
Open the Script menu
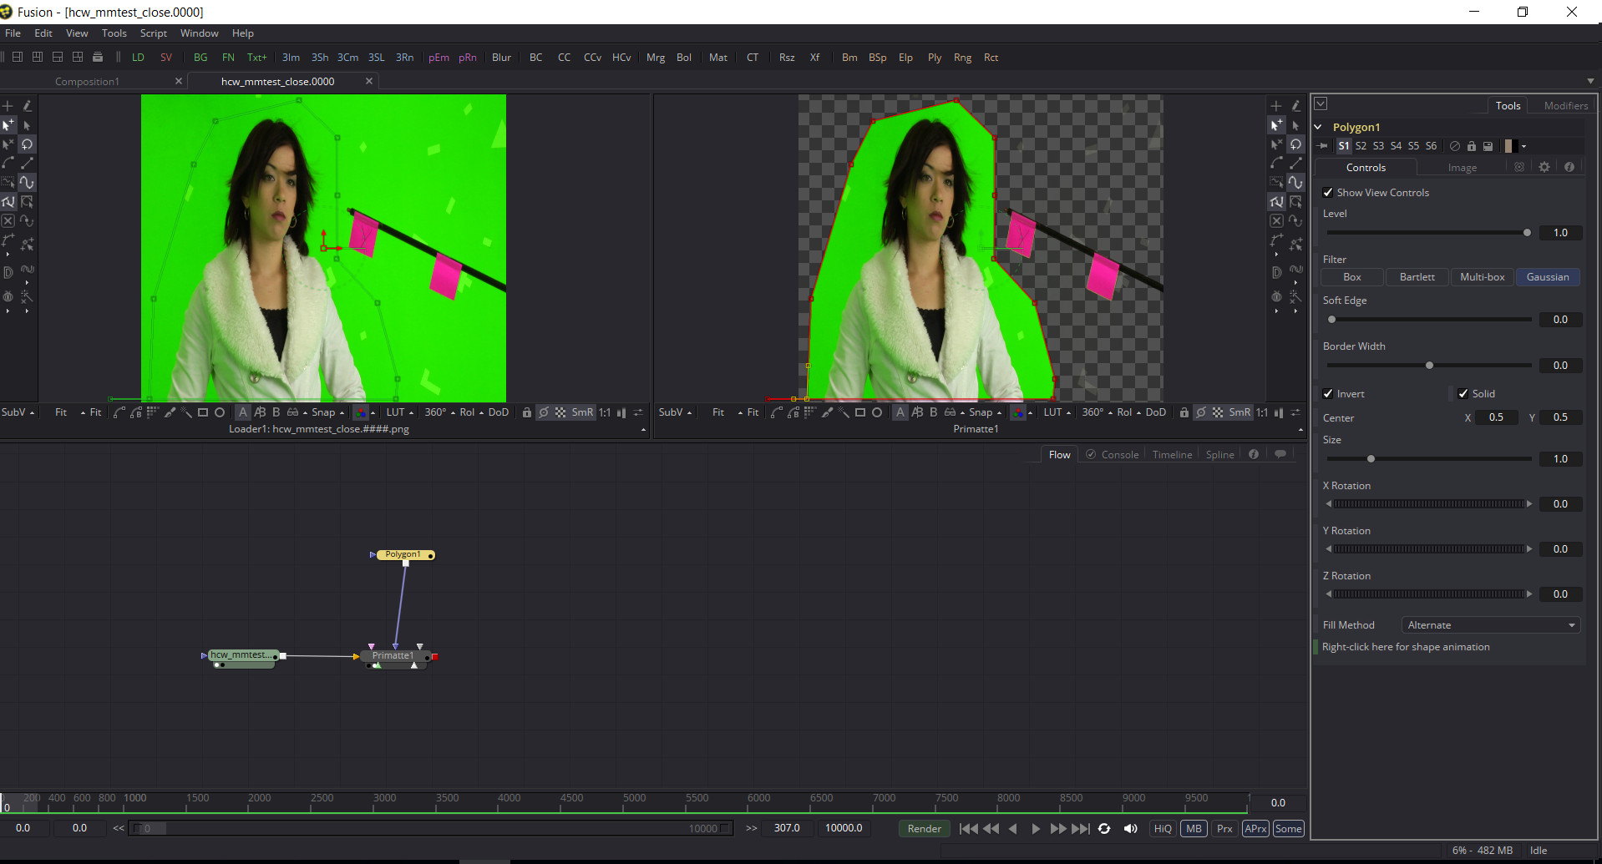click(x=154, y=33)
